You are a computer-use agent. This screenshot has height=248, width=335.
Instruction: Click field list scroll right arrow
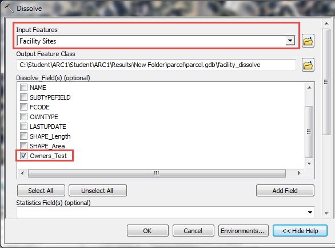coord(299,173)
